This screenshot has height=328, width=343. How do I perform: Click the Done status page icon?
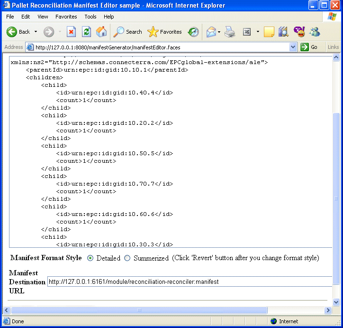point(7,321)
